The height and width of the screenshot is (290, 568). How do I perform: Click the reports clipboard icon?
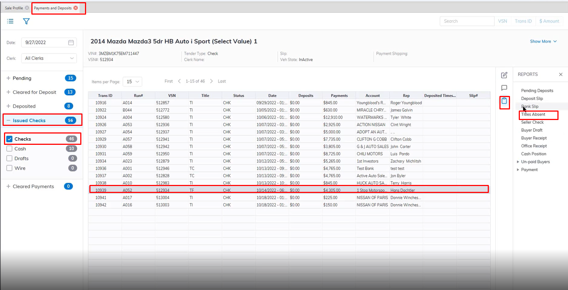(x=504, y=101)
